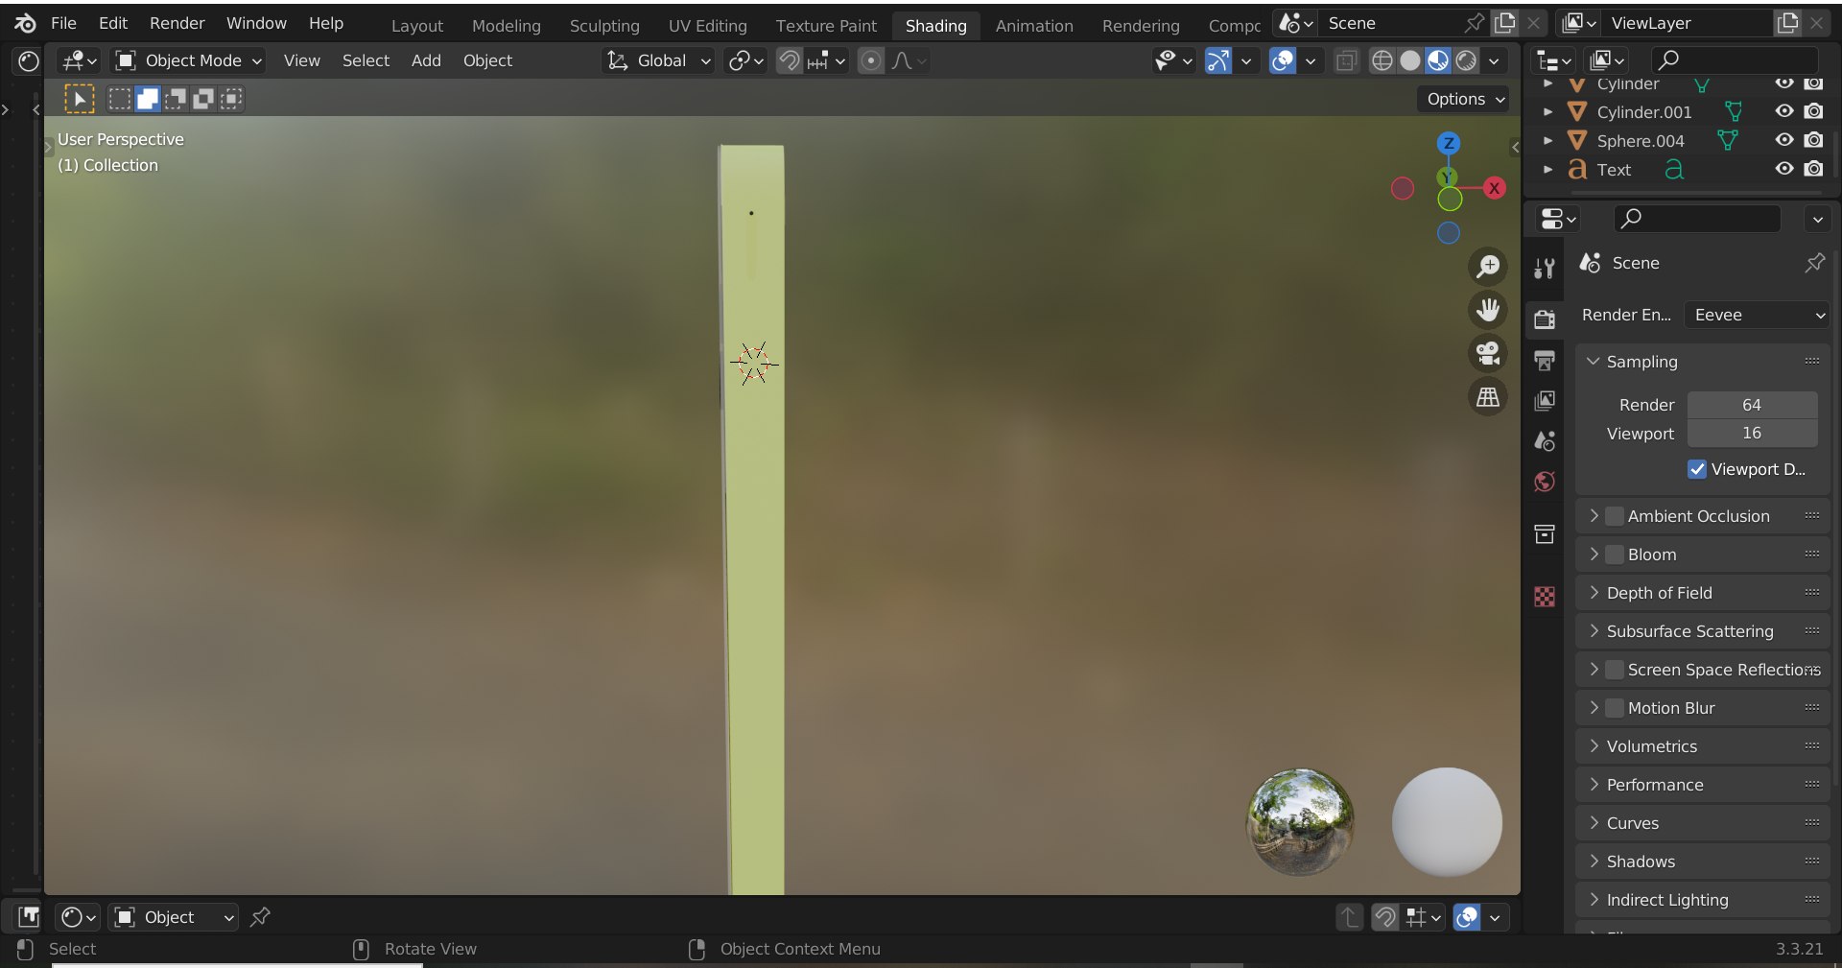This screenshot has height=968, width=1842.
Task: Toggle Ambient Occlusion checkbox
Action: tap(1615, 516)
